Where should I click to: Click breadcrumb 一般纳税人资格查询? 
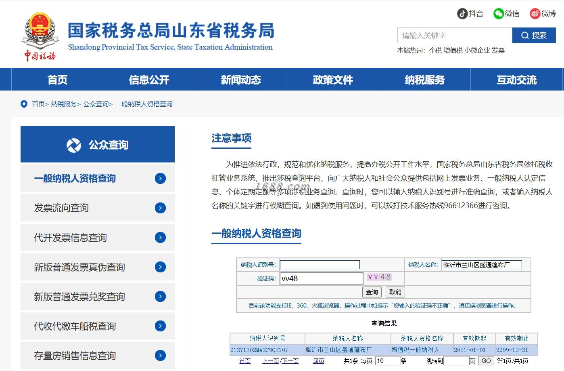coord(144,104)
